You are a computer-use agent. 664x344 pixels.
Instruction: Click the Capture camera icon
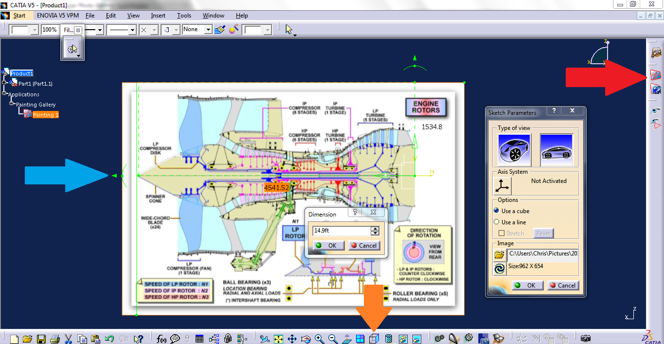pyautogui.click(x=586, y=339)
